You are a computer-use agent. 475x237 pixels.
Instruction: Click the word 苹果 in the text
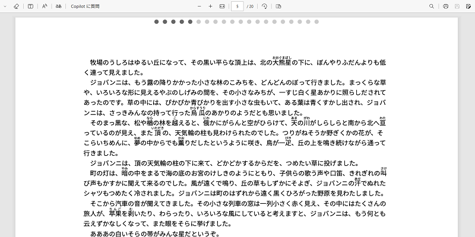[115, 213]
